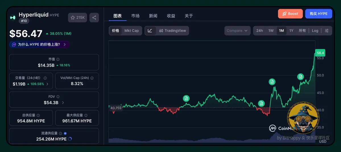
Task: Click the $54.3B FDV value
Action: pyautogui.click(x=51, y=102)
